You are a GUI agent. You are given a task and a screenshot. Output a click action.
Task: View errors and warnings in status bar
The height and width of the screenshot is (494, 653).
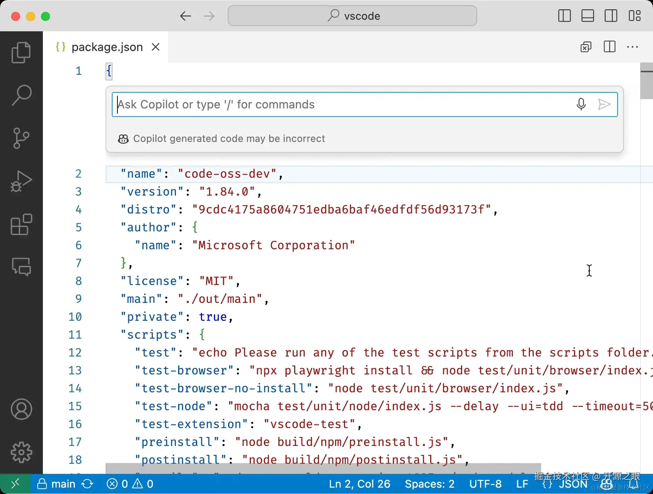(130, 484)
